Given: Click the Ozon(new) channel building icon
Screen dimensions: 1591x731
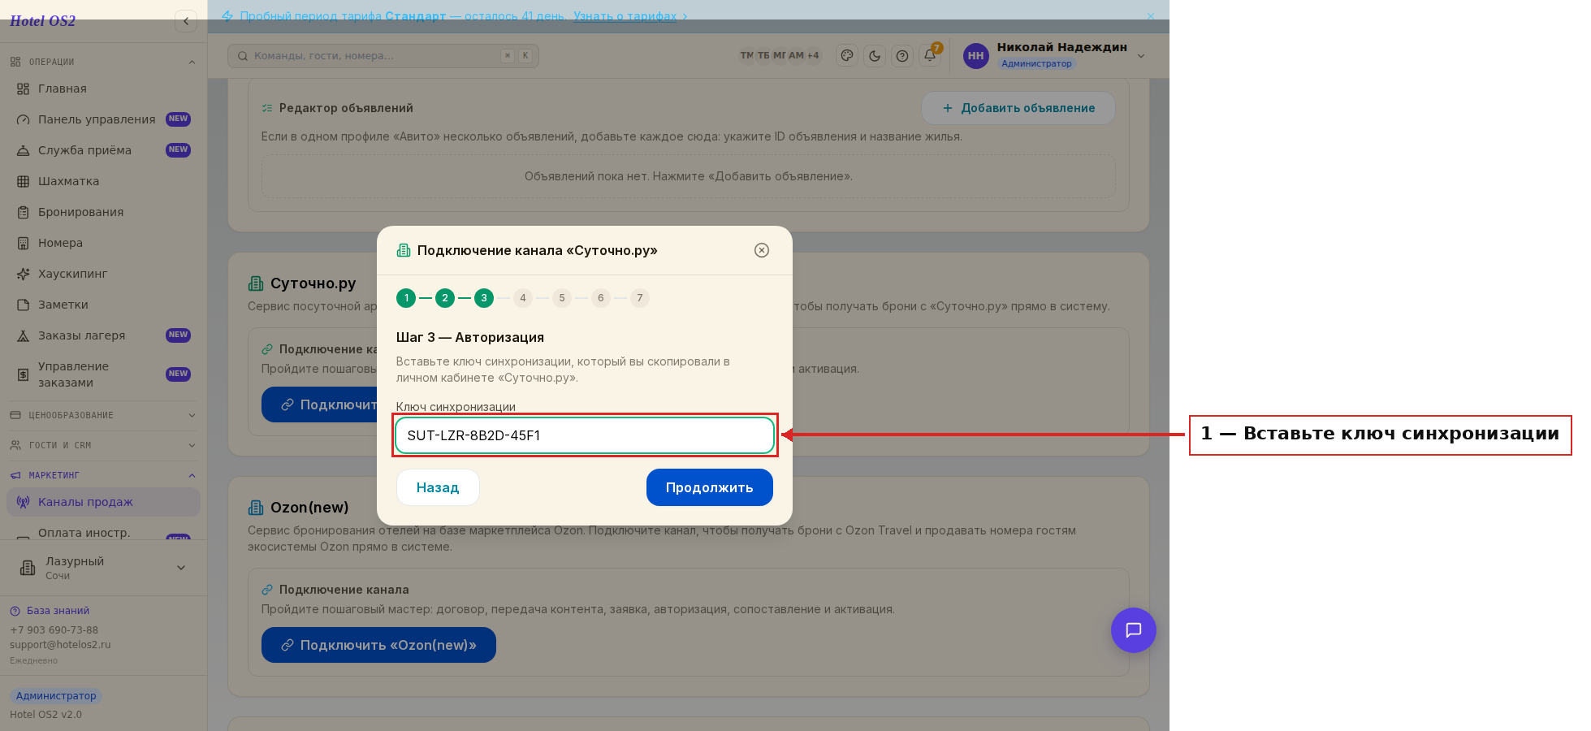Looking at the screenshot, I should (x=256, y=508).
